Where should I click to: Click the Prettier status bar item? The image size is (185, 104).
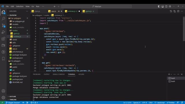[x=171, y=103]
